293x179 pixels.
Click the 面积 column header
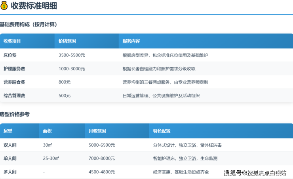[x=48, y=131]
